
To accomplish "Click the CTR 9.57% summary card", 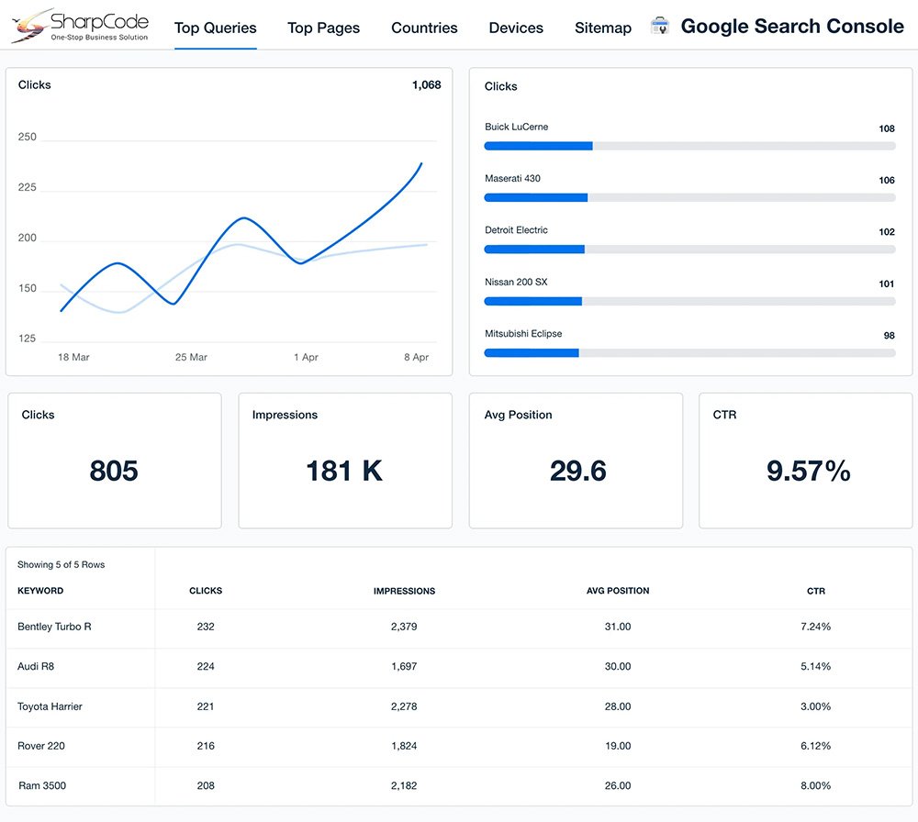I will click(806, 461).
